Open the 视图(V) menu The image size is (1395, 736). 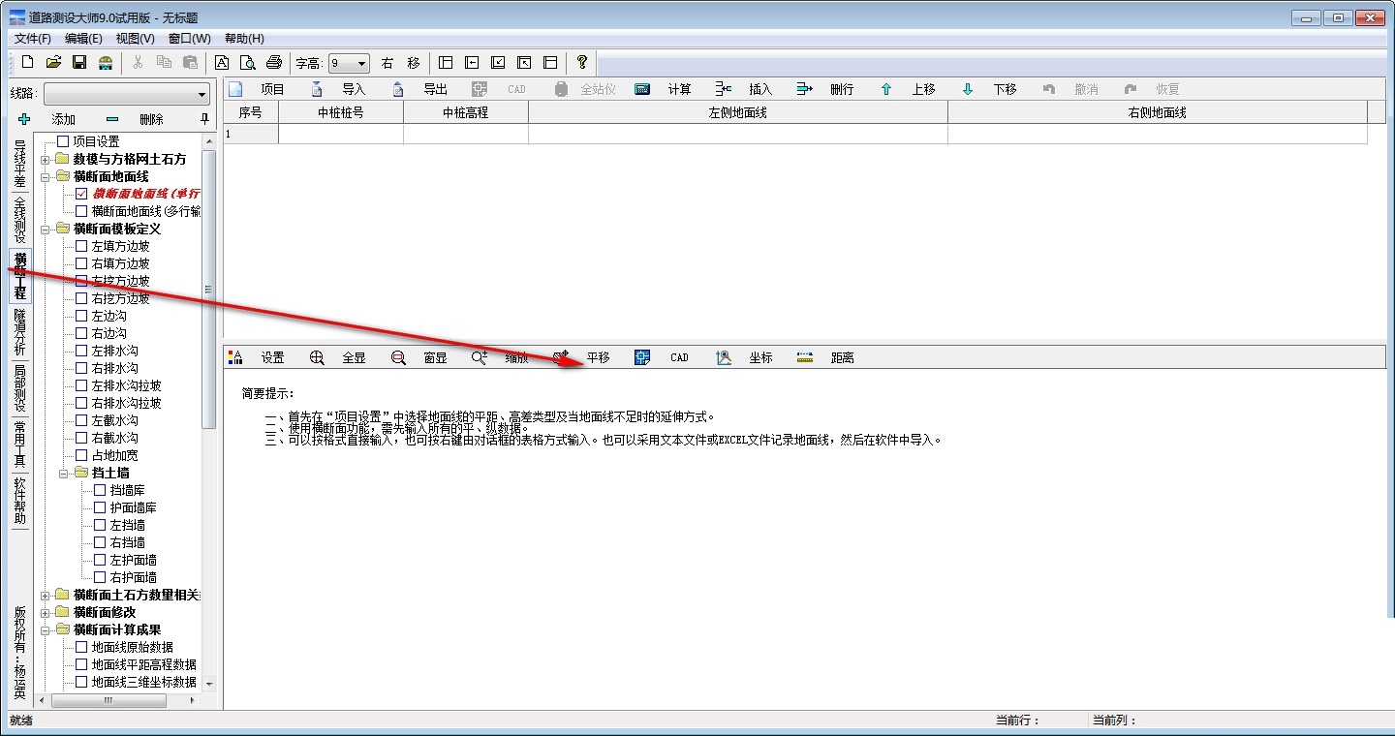click(135, 39)
